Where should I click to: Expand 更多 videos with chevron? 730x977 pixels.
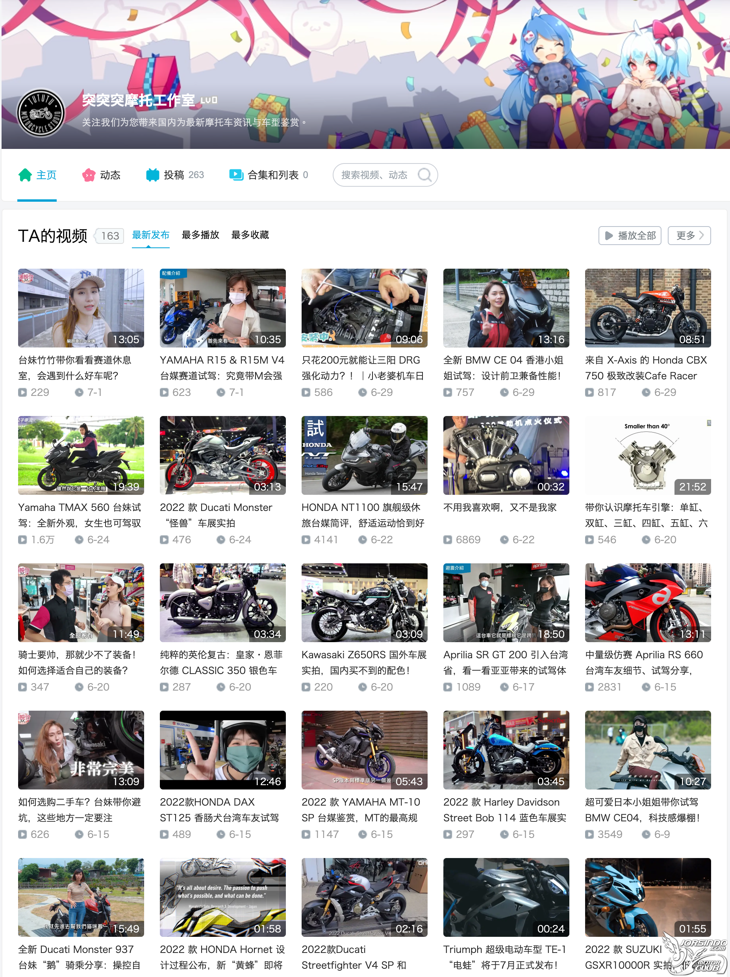click(x=689, y=236)
